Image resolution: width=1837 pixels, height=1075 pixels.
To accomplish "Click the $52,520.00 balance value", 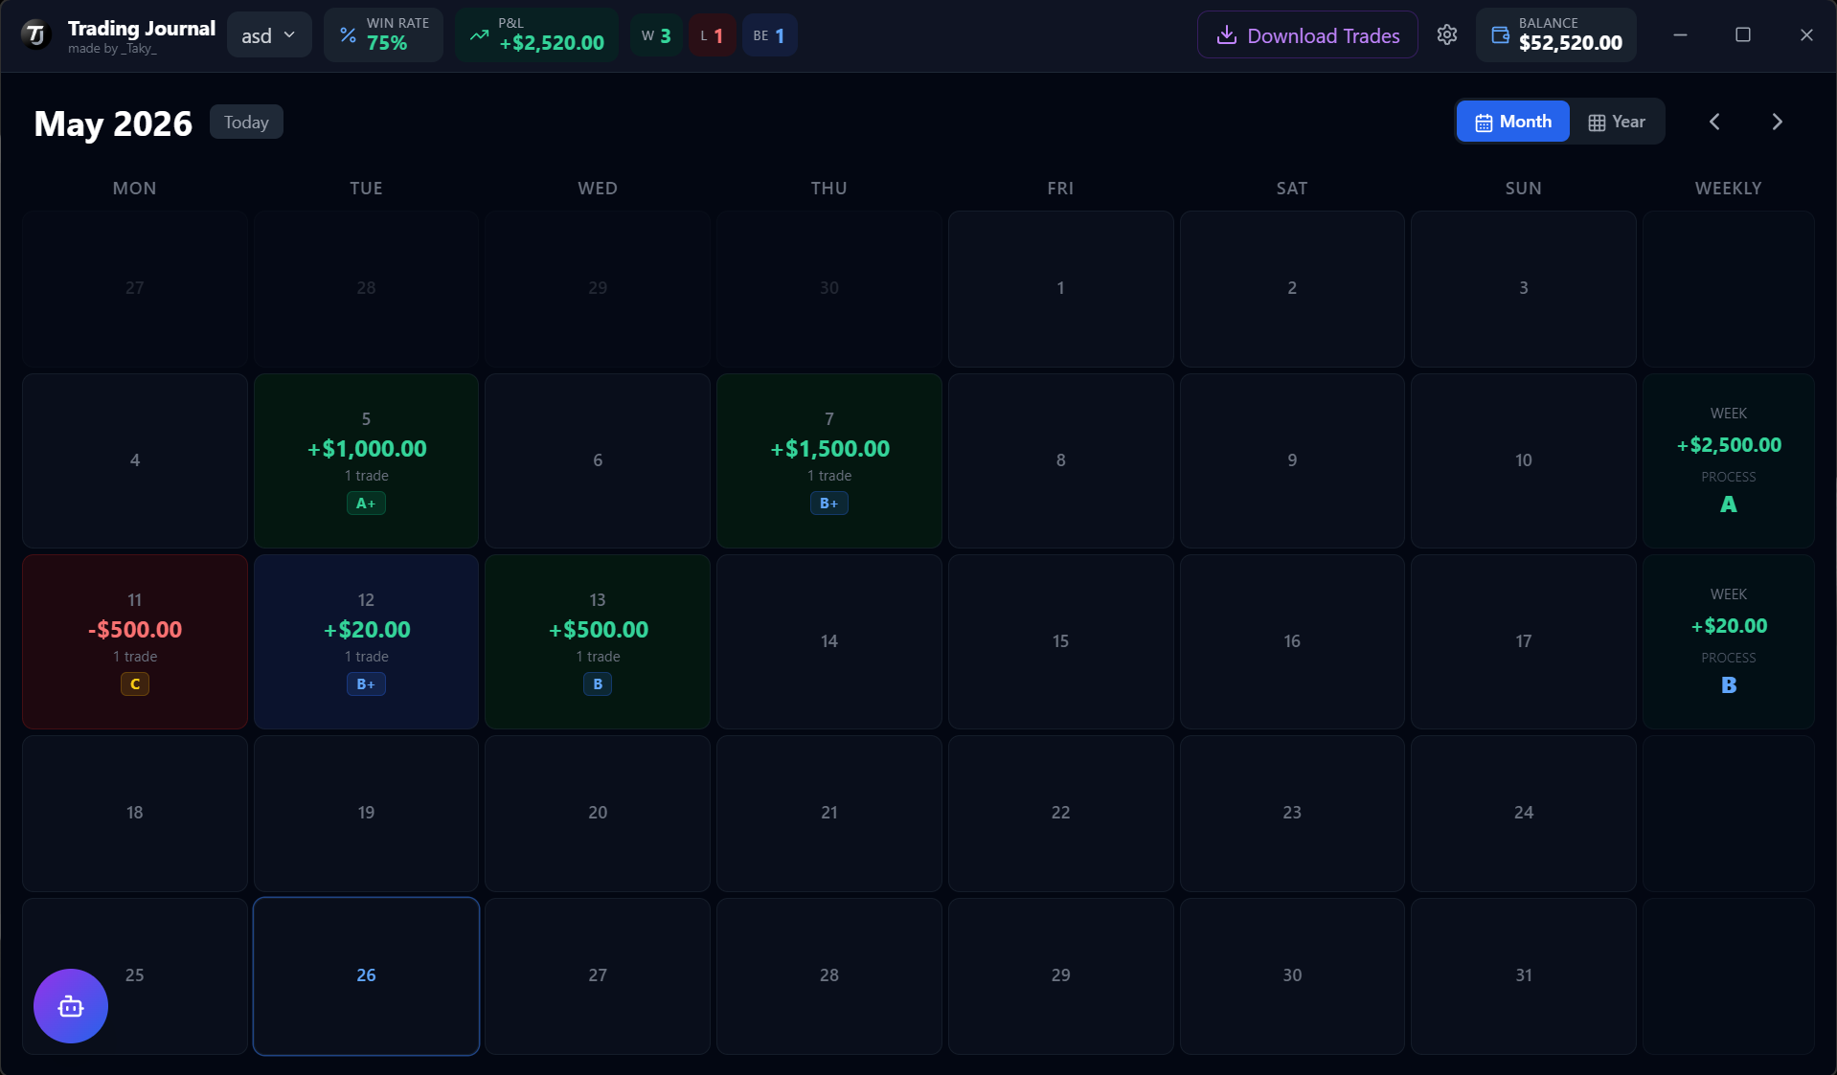I will pos(1571,43).
